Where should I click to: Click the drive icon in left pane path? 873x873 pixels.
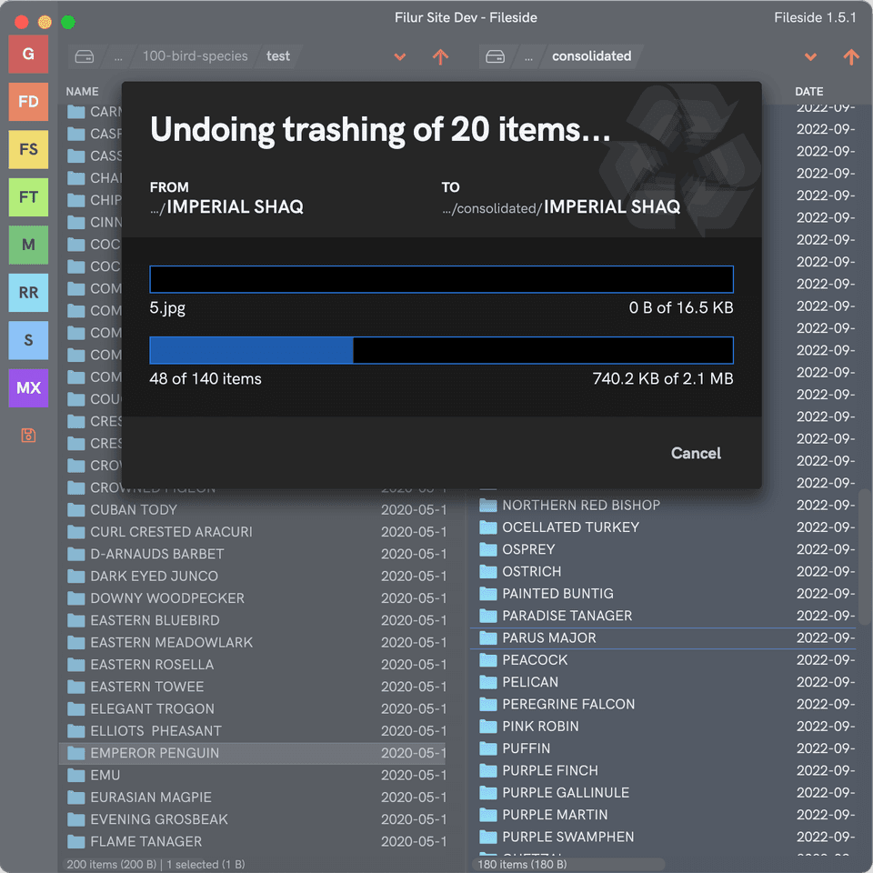85,56
